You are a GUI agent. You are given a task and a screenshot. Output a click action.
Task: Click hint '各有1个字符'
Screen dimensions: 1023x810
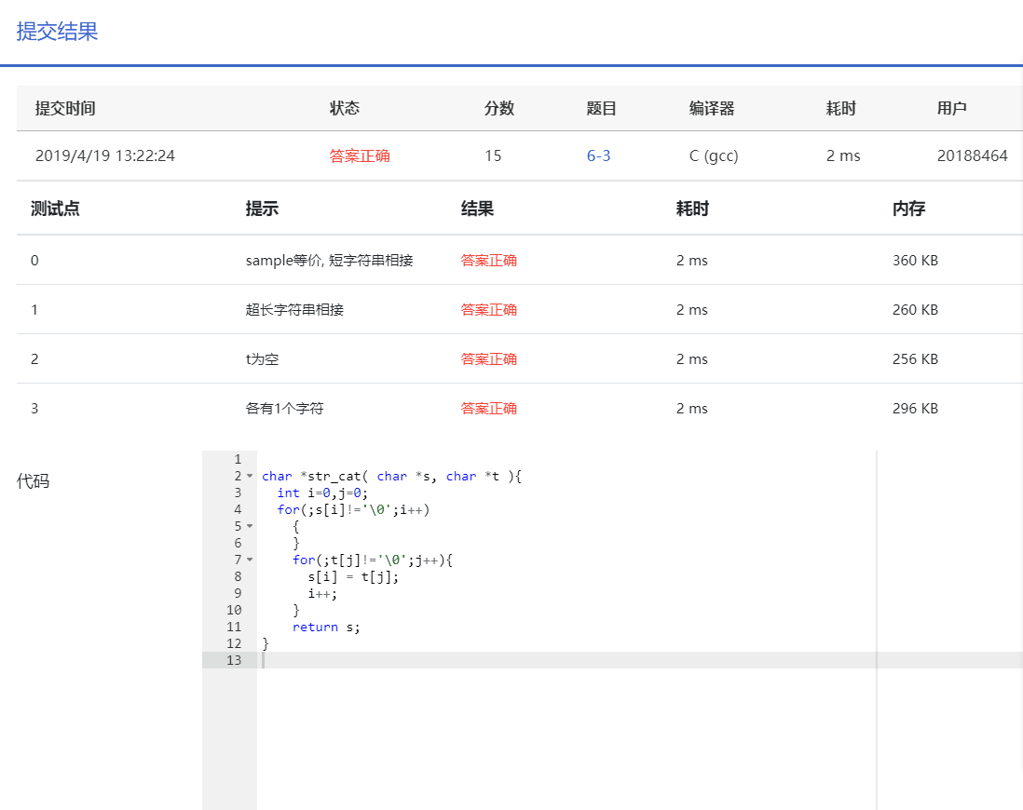(x=284, y=409)
